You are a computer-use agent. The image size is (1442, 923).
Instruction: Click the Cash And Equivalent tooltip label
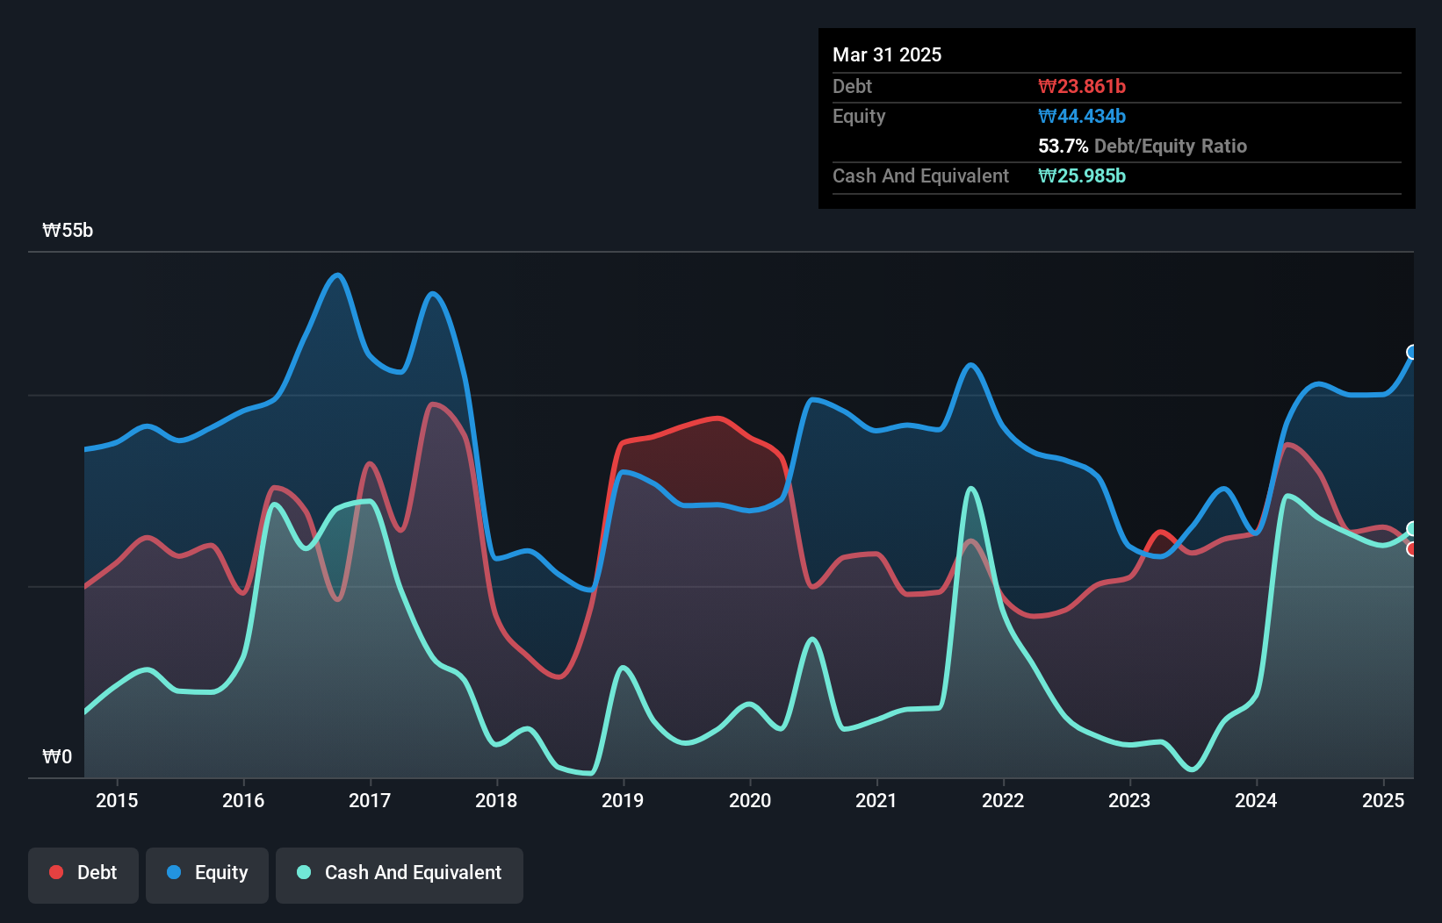pyautogui.click(x=920, y=175)
